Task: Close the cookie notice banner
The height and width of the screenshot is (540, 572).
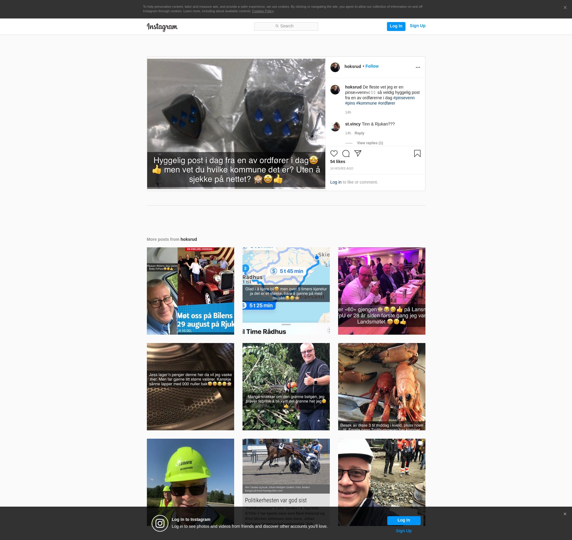Action: (x=565, y=8)
